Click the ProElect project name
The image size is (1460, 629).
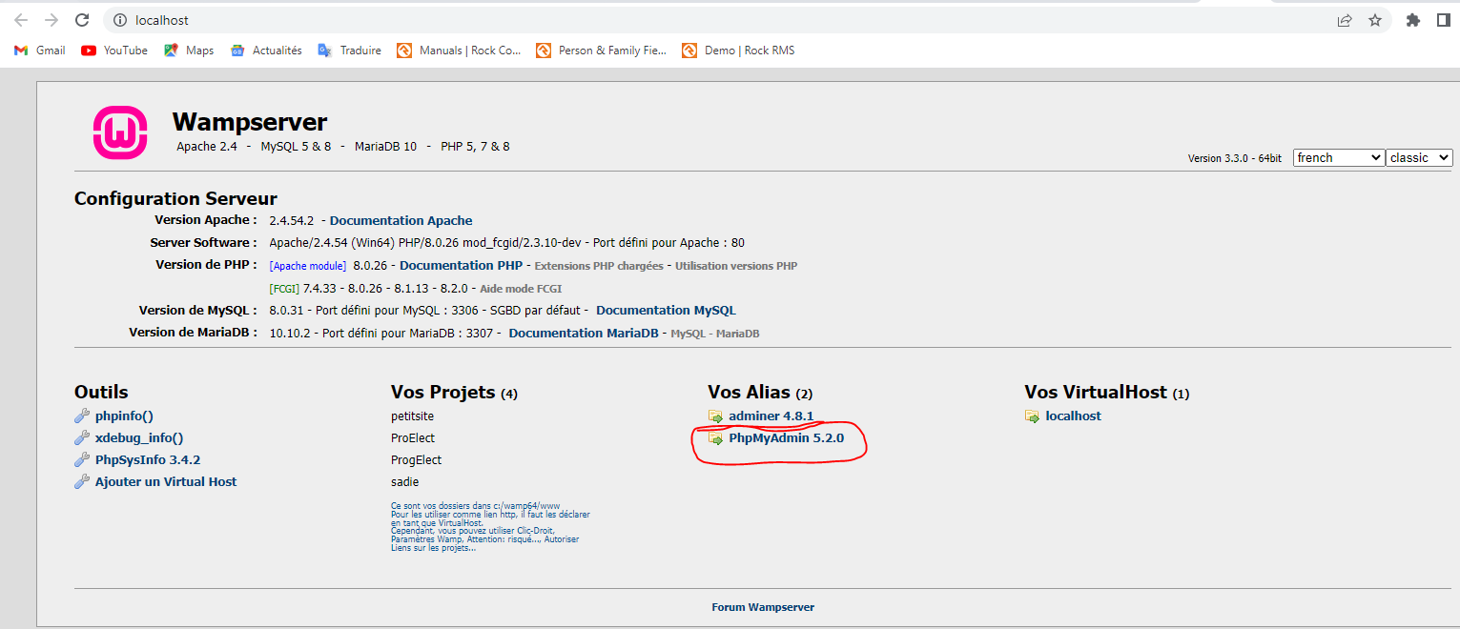[x=415, y=437]
